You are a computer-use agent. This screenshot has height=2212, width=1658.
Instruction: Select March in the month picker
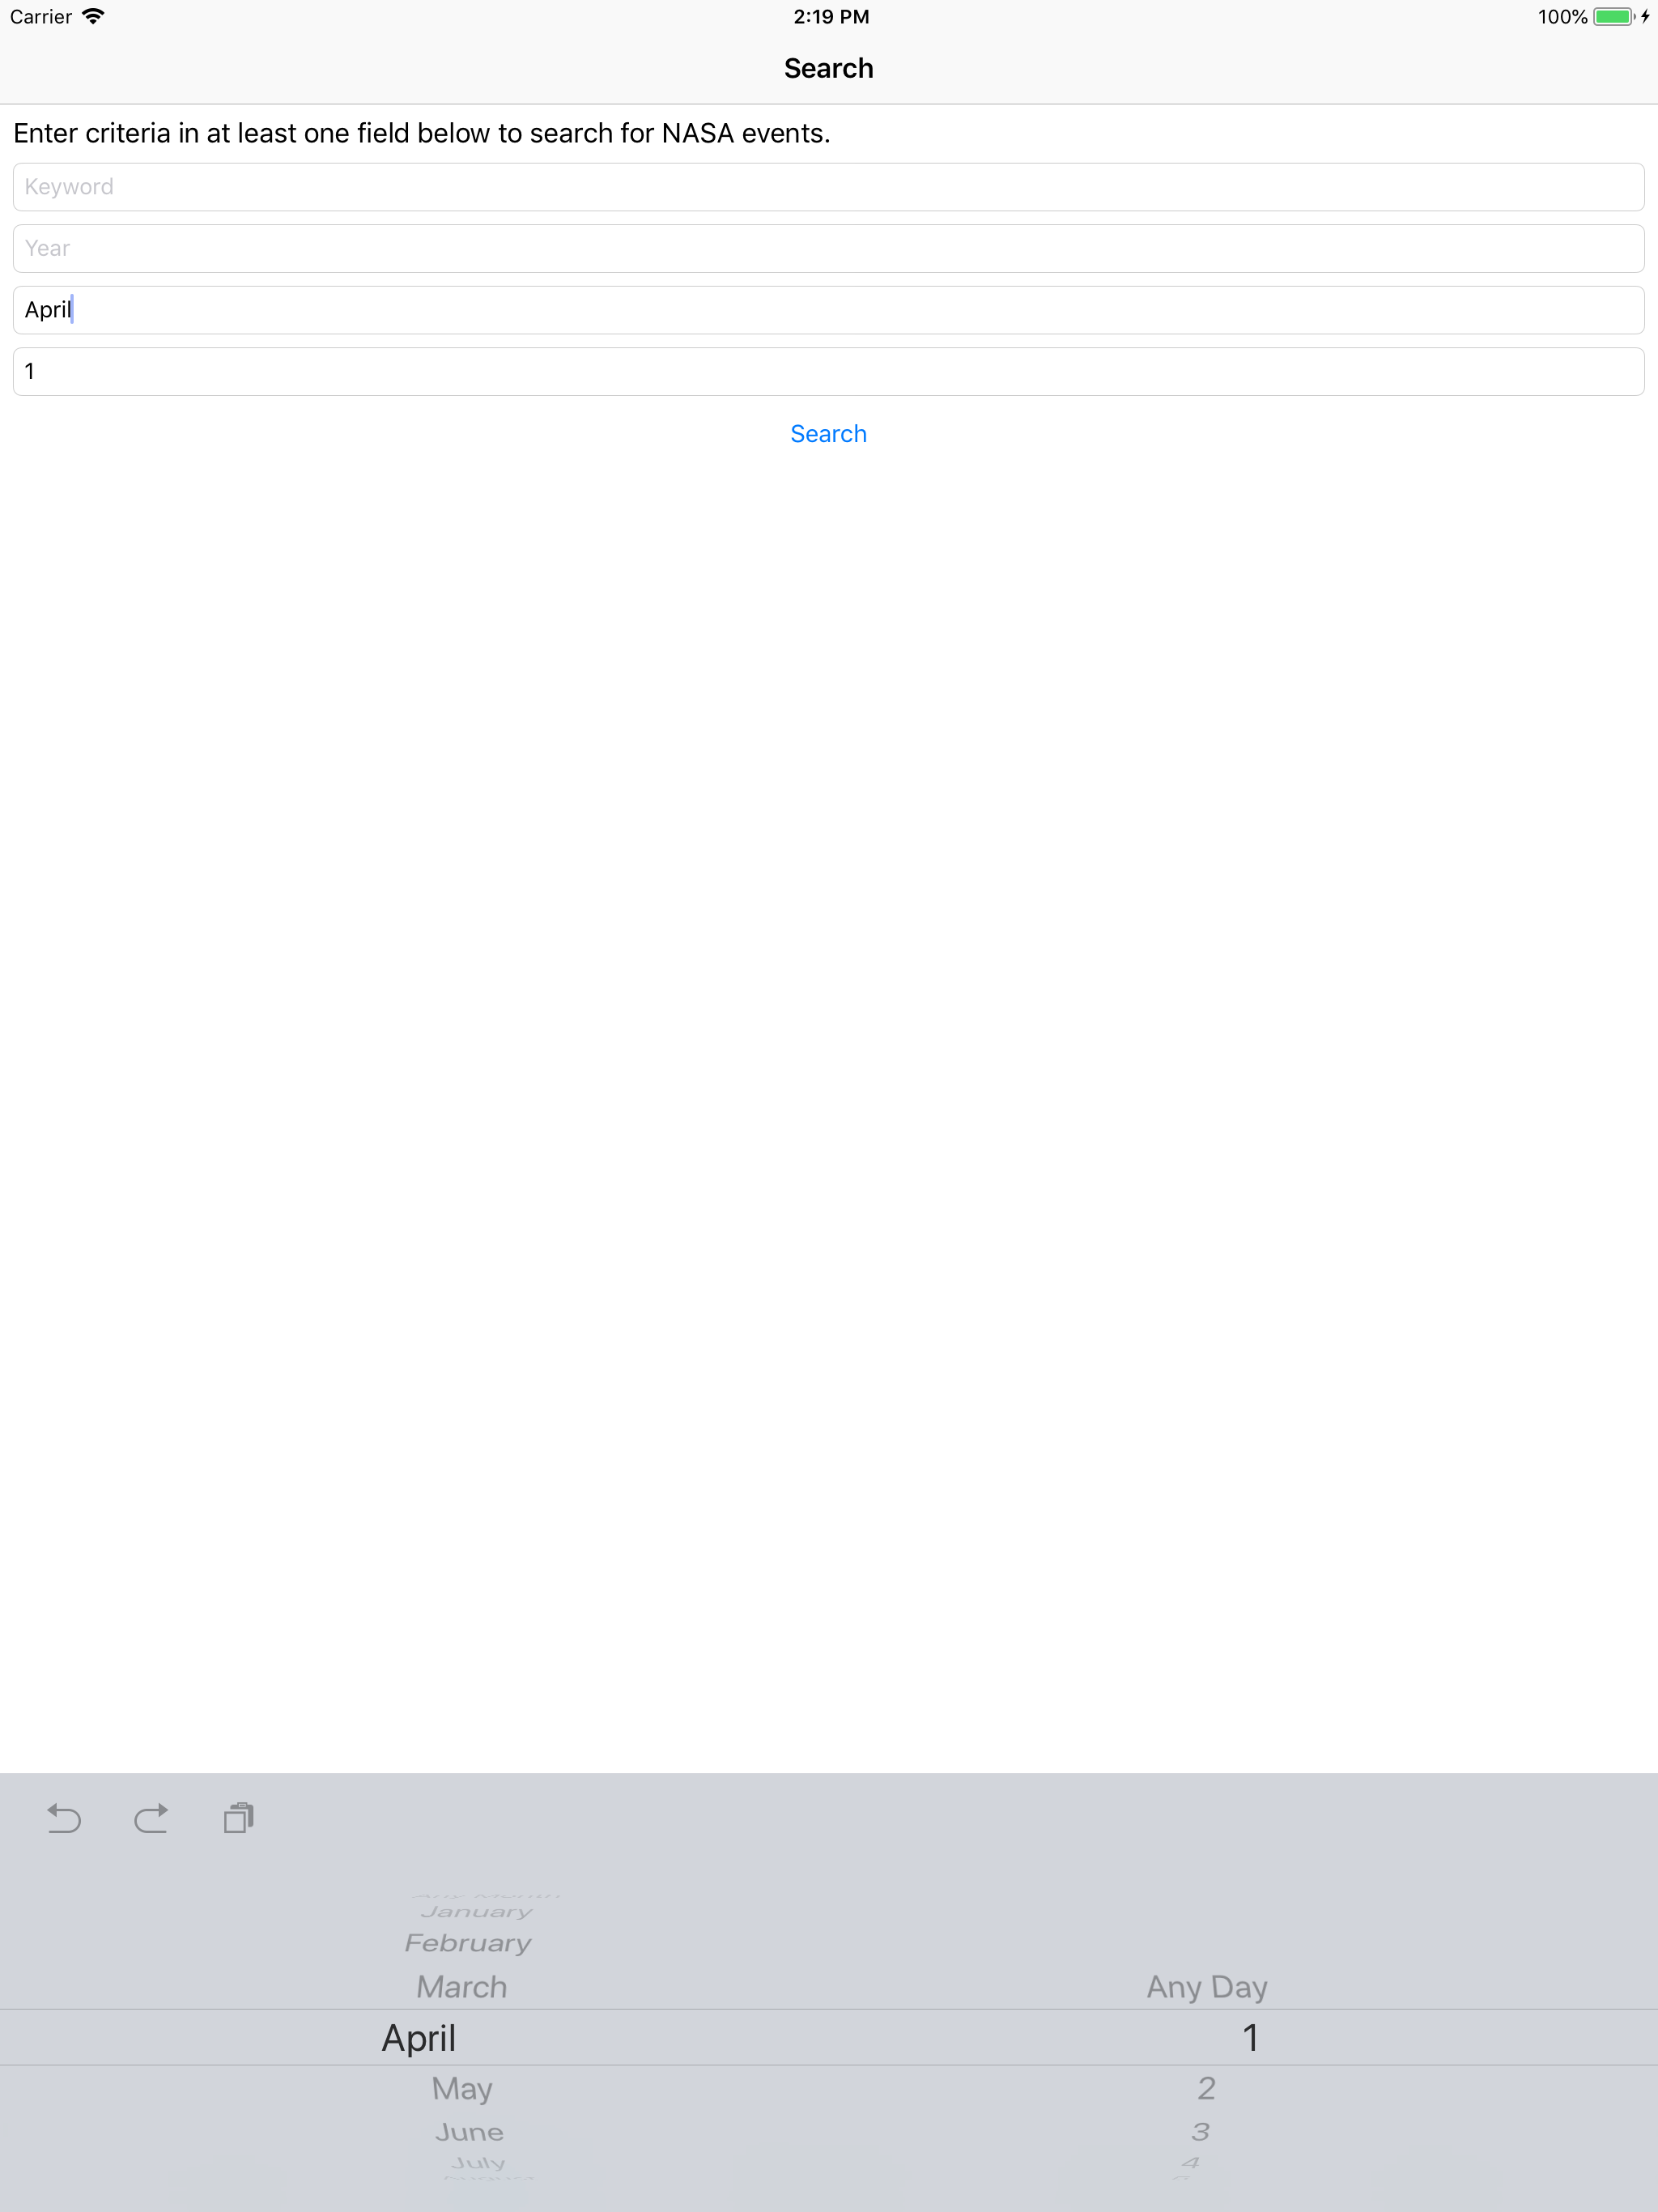[x=462, y=1986]
